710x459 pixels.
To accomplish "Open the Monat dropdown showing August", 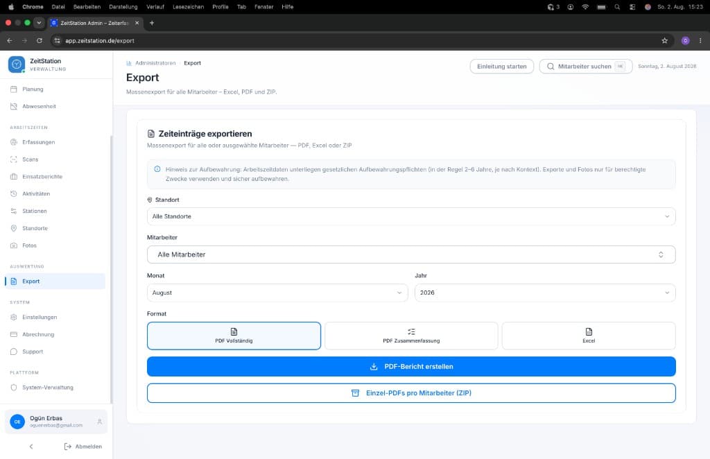I will 277,293.
